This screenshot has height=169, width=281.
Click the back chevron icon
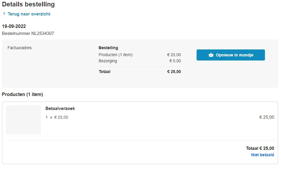(x=4, y=14)
